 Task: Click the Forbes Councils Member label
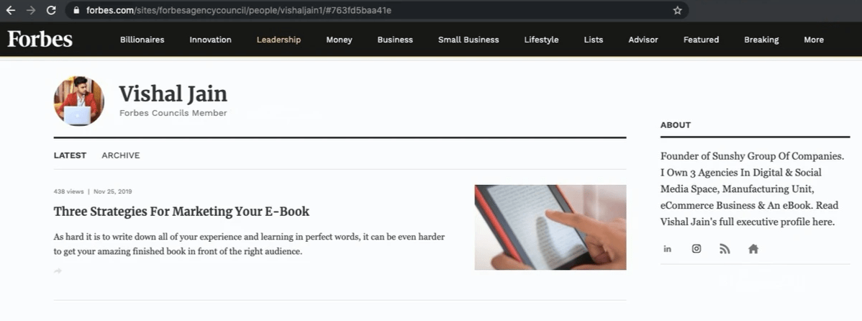point(173,113)
